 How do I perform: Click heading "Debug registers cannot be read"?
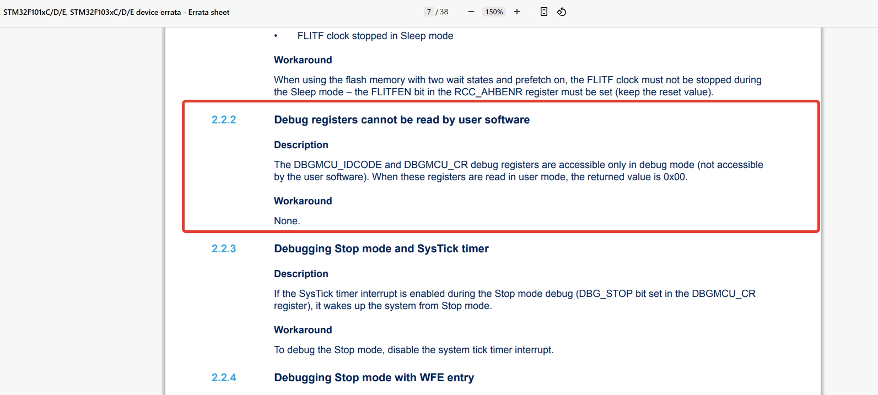[402, 120]
